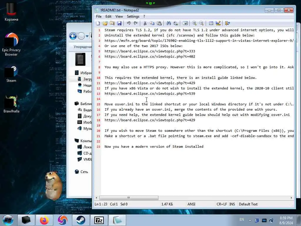Zoom out with magnifier minus
The height and width of the screenshot is (226, 301).
[x=201, y=23]
